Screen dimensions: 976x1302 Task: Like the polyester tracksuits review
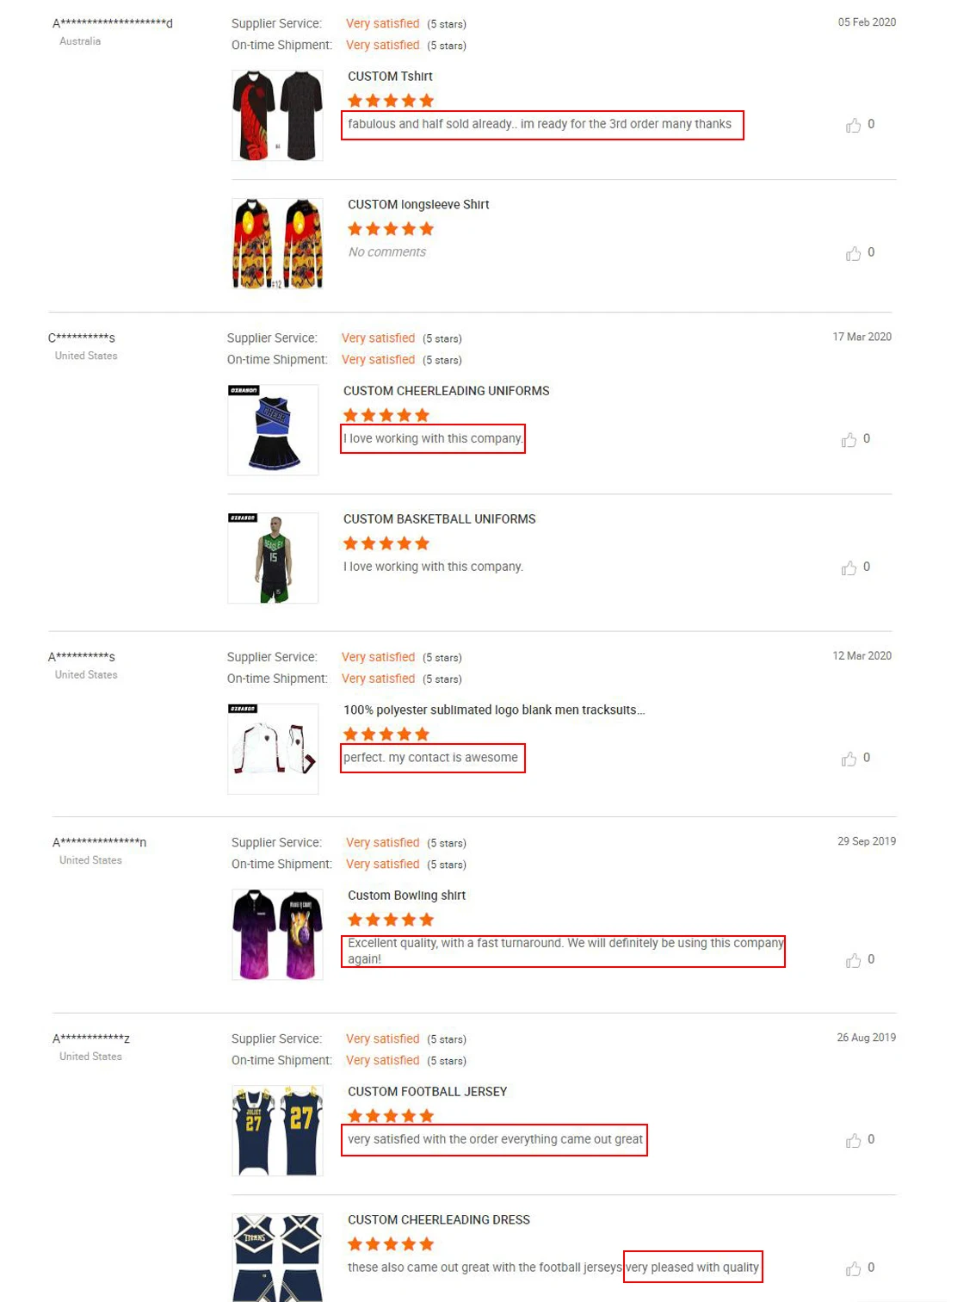pos(849,759)
